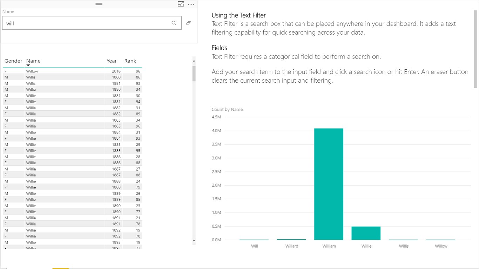Click the sort arrow under Name column

click(28, 65)
